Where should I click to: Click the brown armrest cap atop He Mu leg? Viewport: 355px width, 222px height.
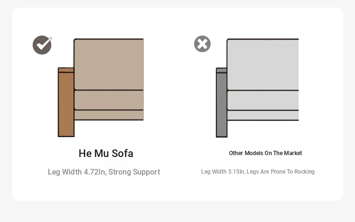(66, 70)
